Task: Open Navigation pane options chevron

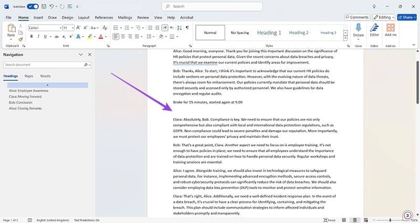Action: click(x=81, y=55)
